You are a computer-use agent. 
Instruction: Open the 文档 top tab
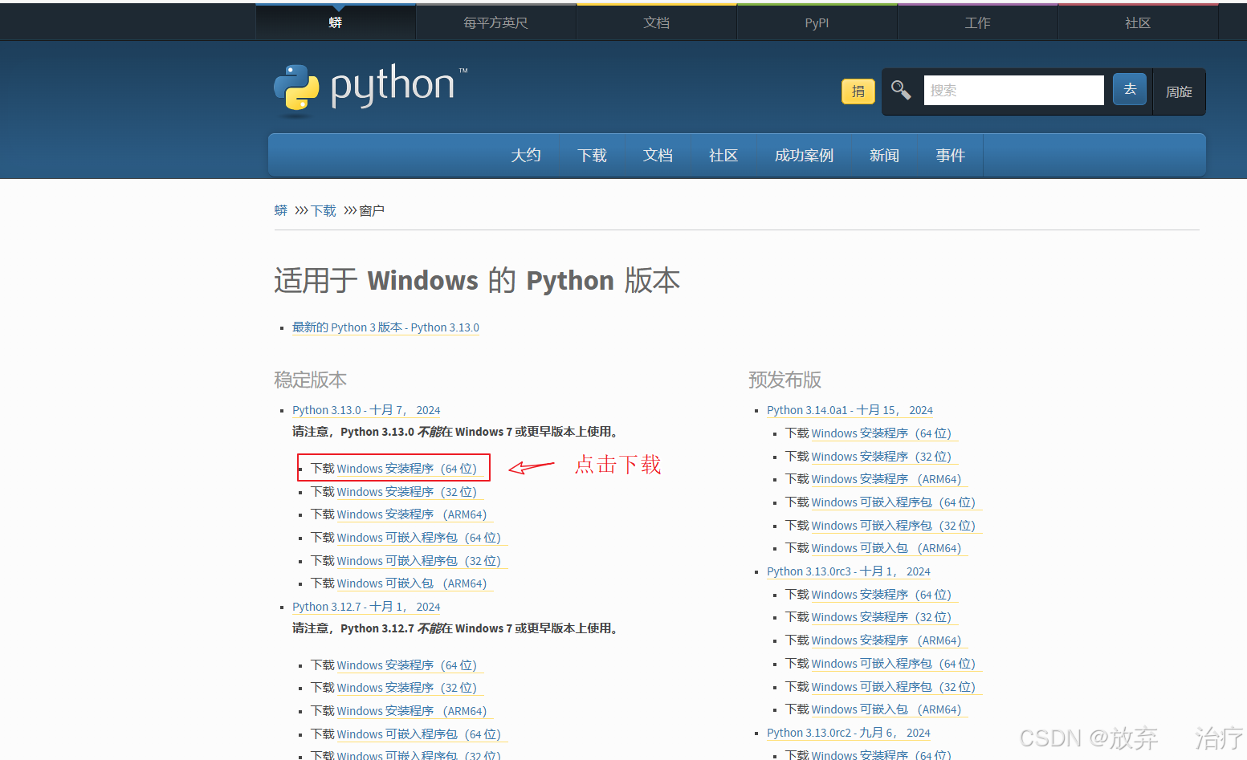tap(656, 22)
